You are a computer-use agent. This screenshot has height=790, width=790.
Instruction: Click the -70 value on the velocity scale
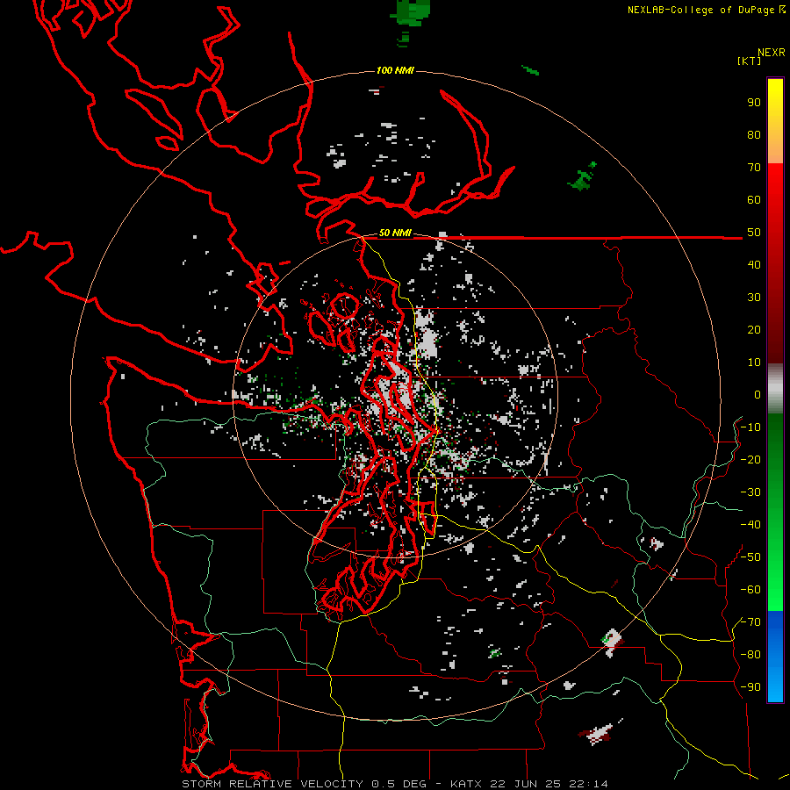tap(750, 621)
